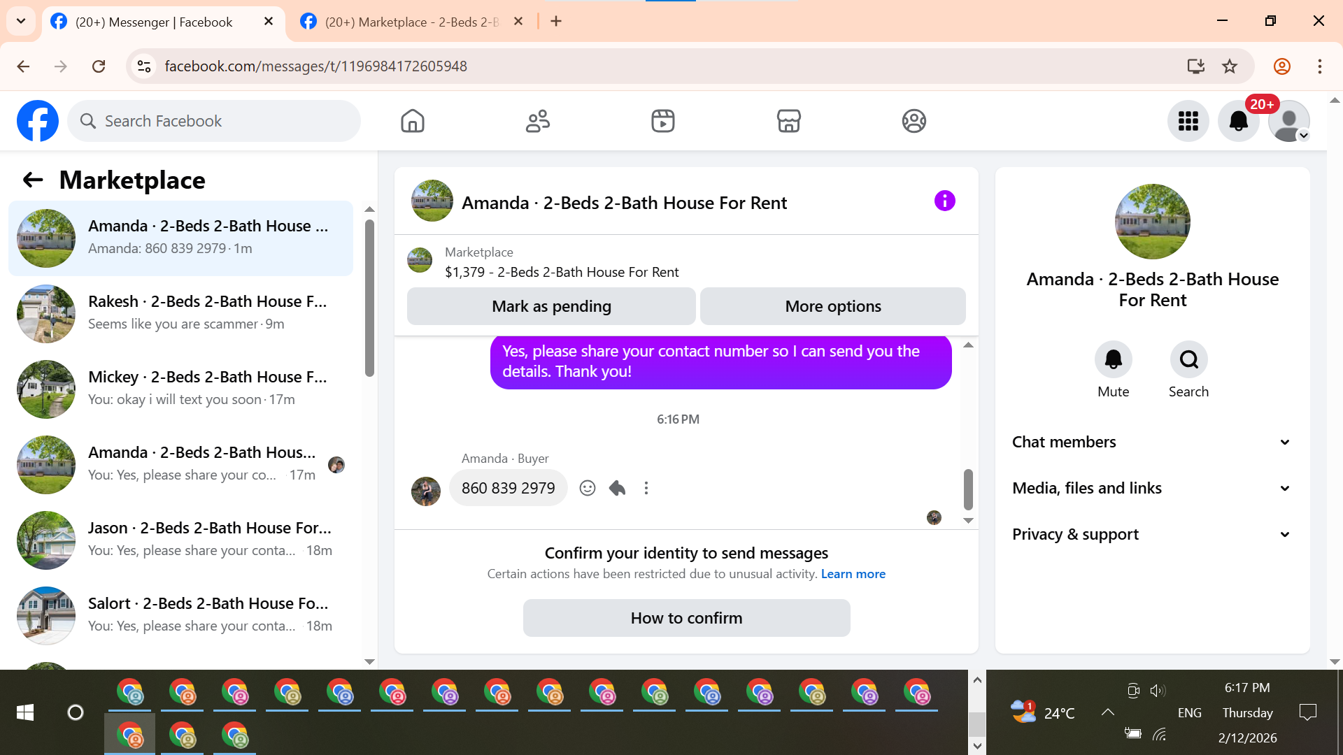
Task: Click the Search Facebook field
Action: [214, 121]
